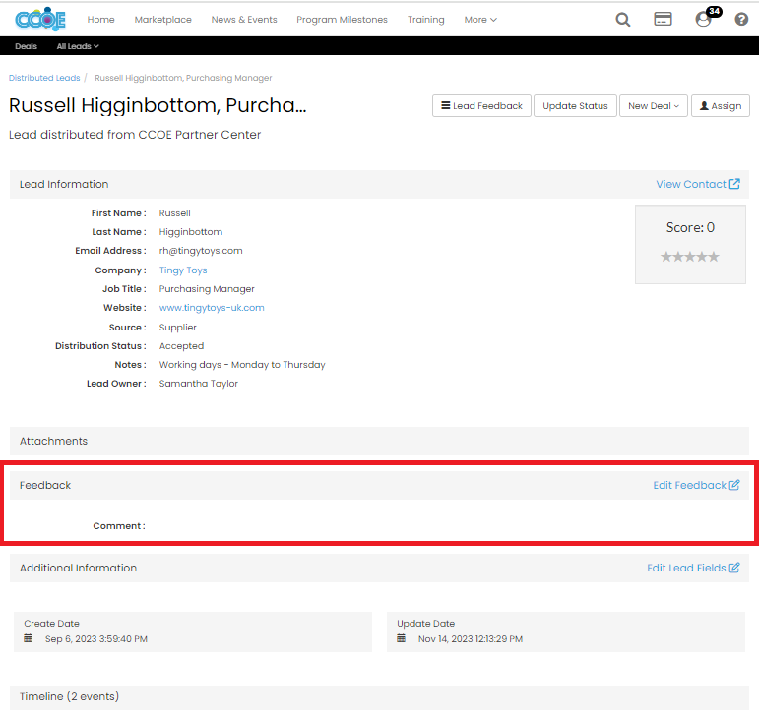
Task: Click the Samantha Taylor lead owner value
Action: (x=199, y=383)
